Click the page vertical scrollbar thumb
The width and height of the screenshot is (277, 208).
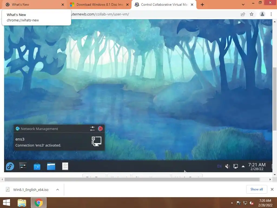[275, 99]
